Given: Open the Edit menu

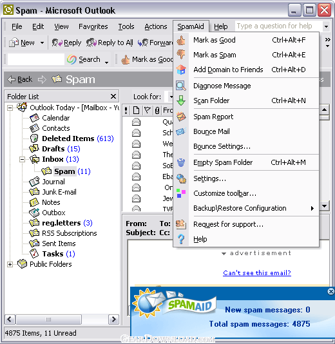Looking at the screenshot, I should coord(38,26).
